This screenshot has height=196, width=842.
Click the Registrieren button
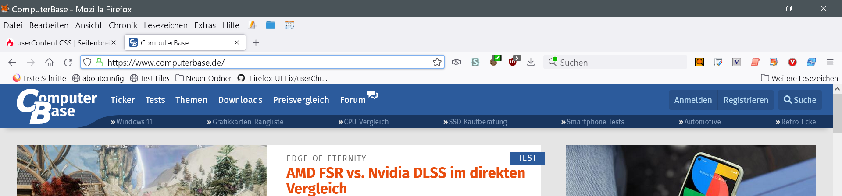pos(746,100)
